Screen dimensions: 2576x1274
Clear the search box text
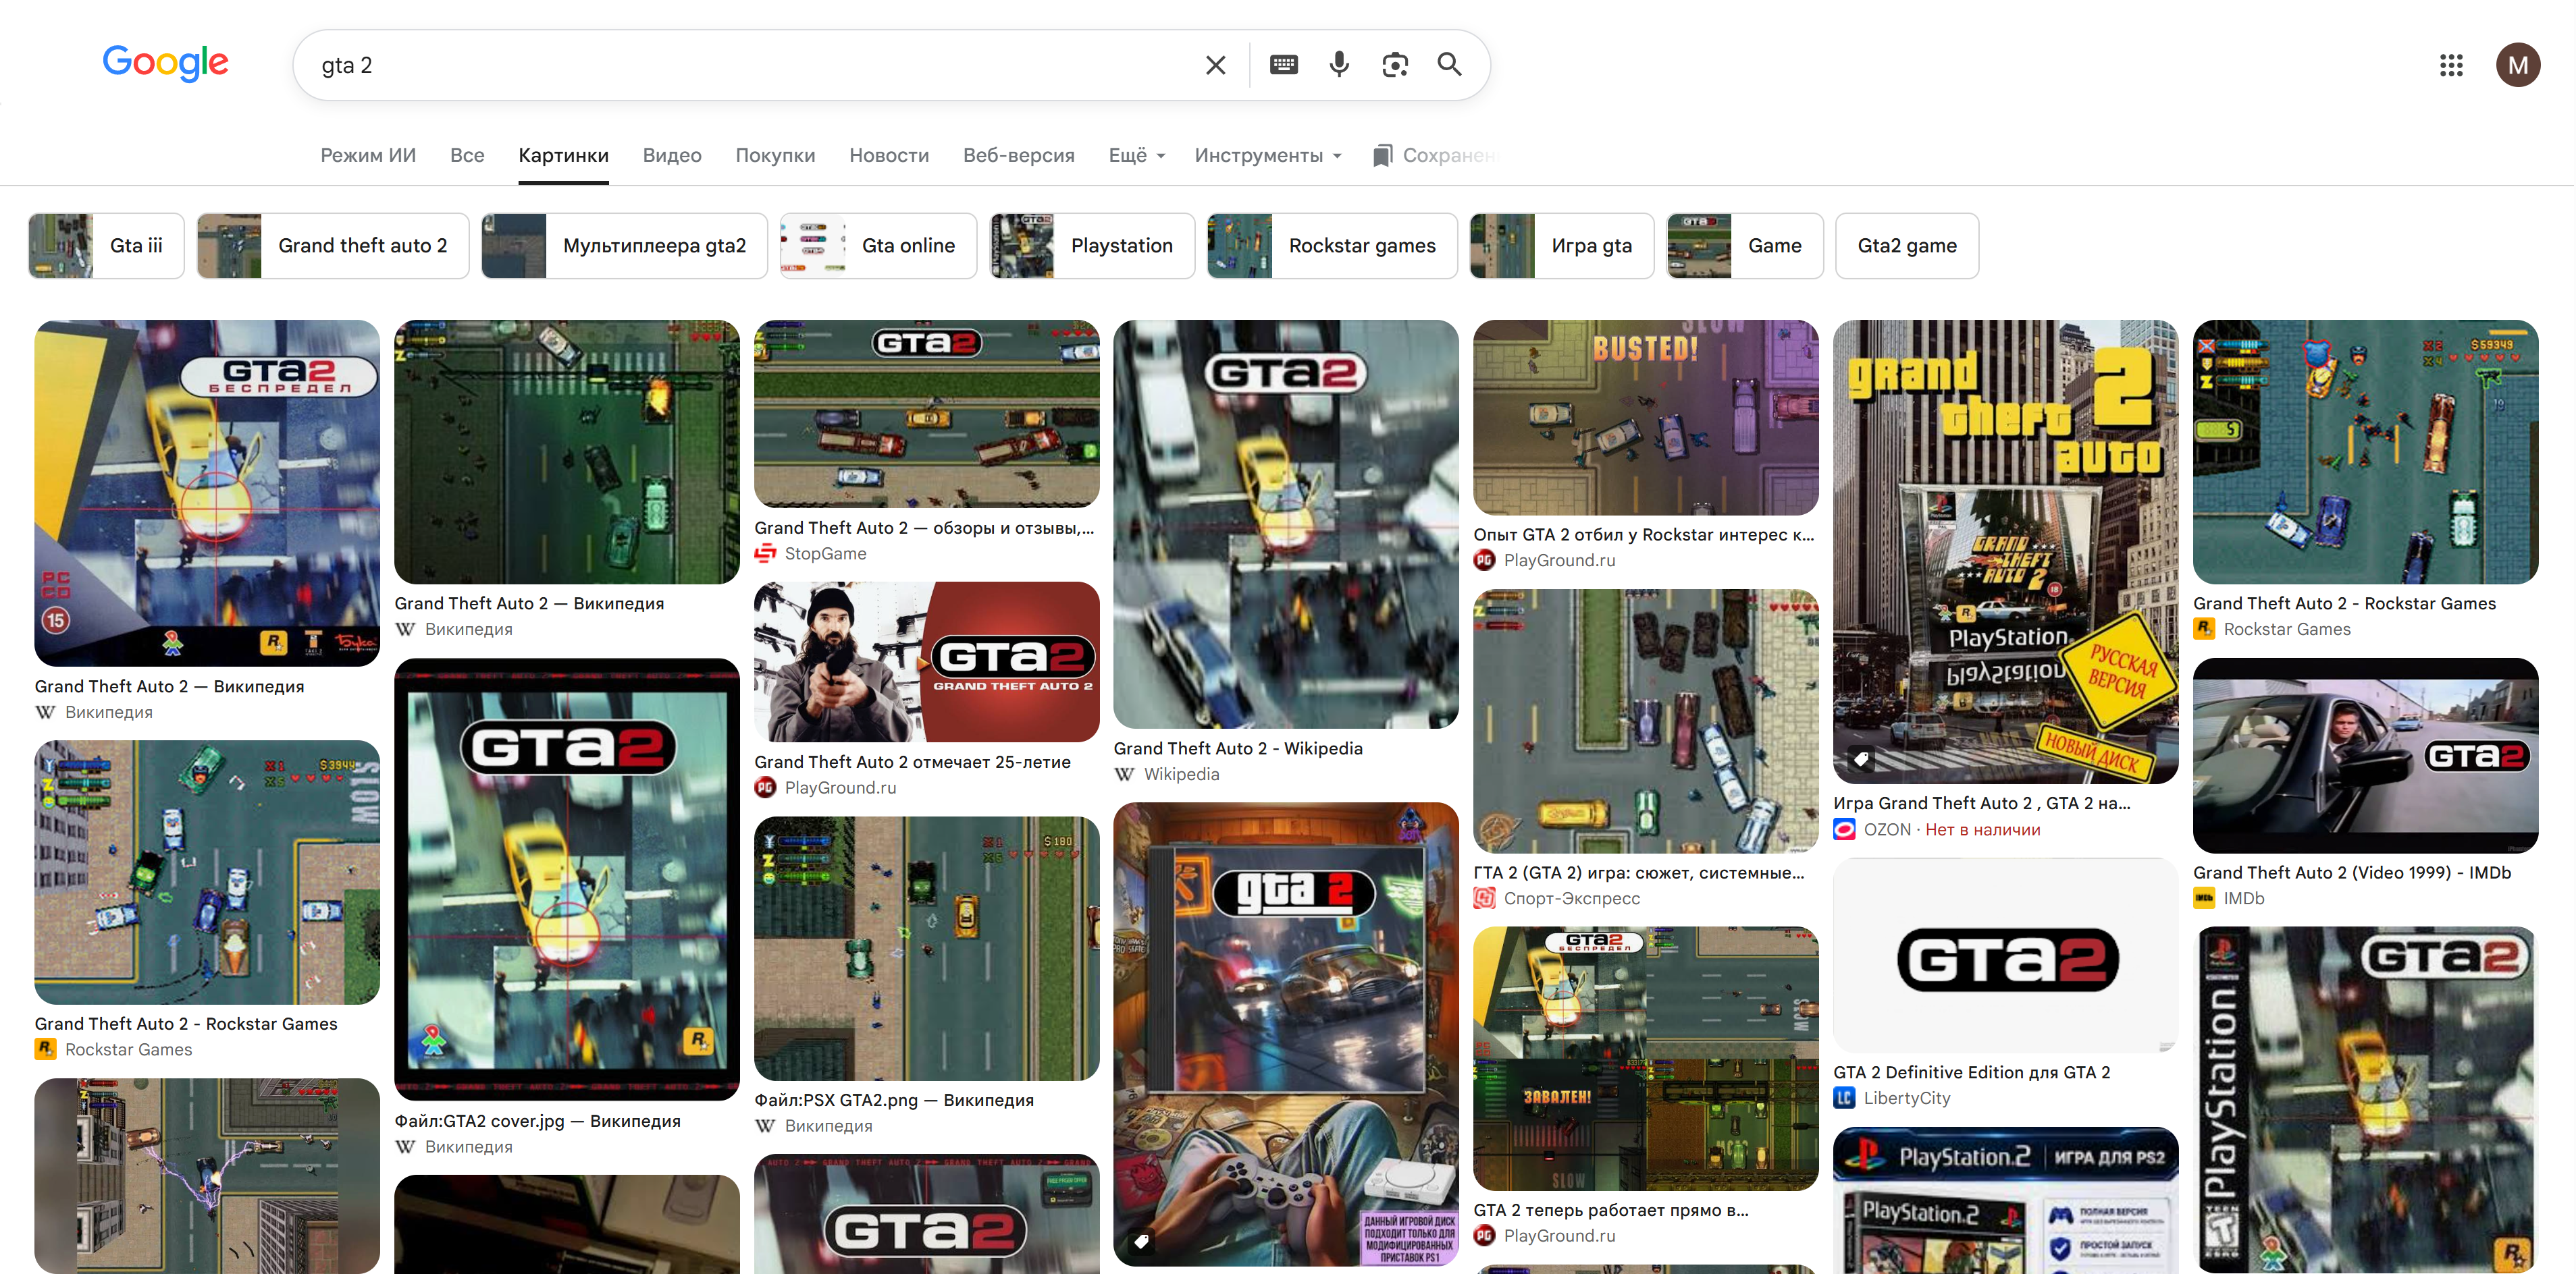point(1215,65)
